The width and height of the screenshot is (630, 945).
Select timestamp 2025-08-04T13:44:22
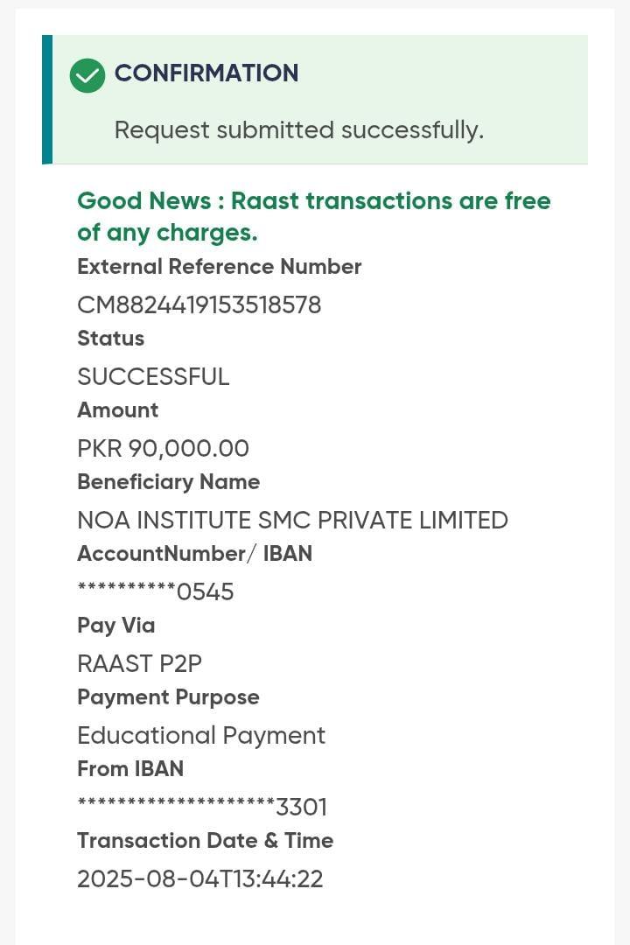click(x=200, y=878)
